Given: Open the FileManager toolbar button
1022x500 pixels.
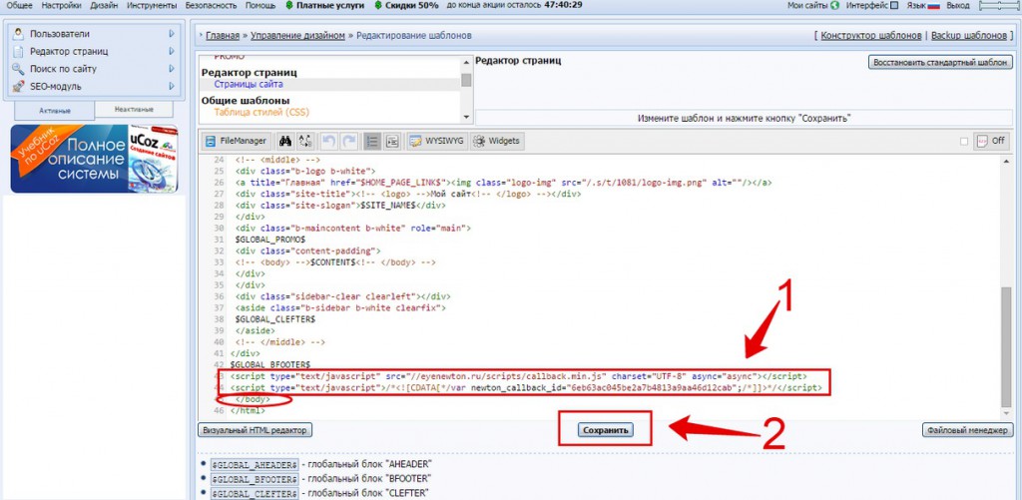Looking at the screenshot, I should point(236,141).
